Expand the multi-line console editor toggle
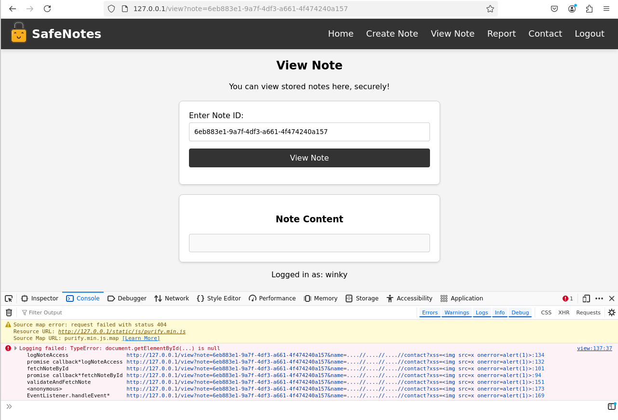 (611, 406)
